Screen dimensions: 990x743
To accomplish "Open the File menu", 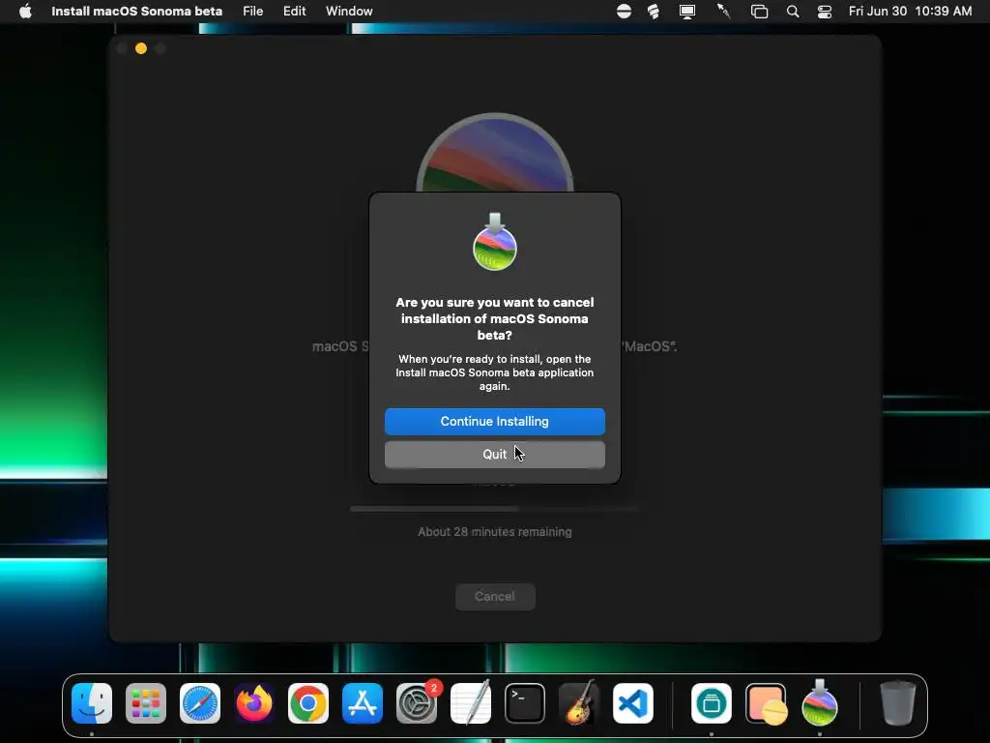I will [x=252, y=12].
